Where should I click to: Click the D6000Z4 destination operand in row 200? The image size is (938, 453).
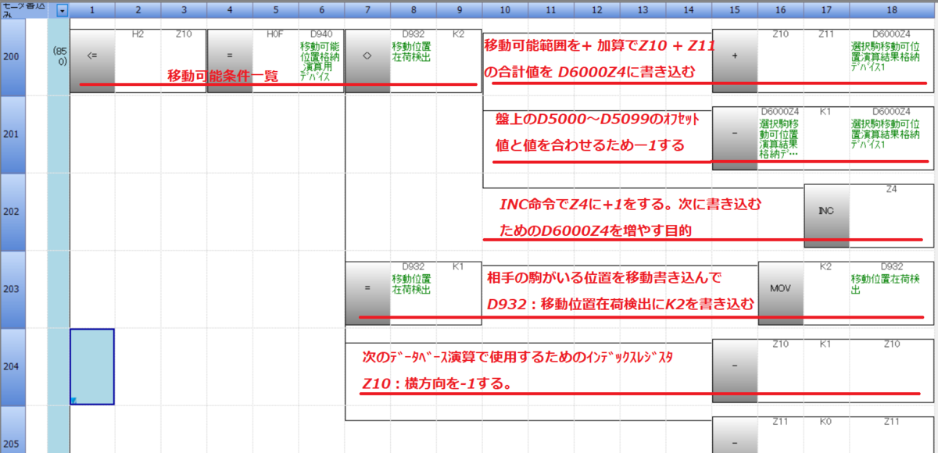coord(892,34)
